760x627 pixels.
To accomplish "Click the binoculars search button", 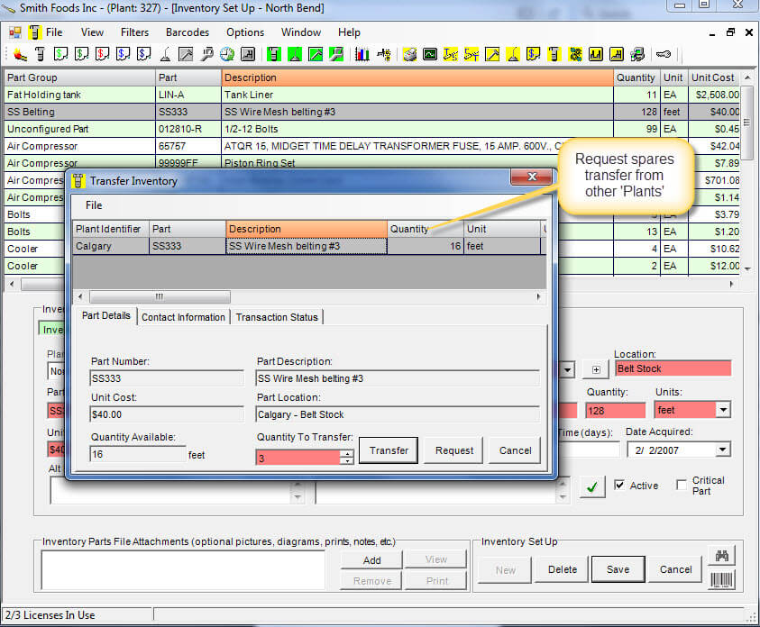I will tap(722, 556).
